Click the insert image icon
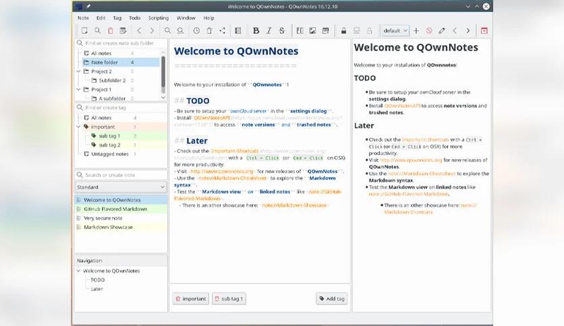564x326 pixels. tap(312, 31)
